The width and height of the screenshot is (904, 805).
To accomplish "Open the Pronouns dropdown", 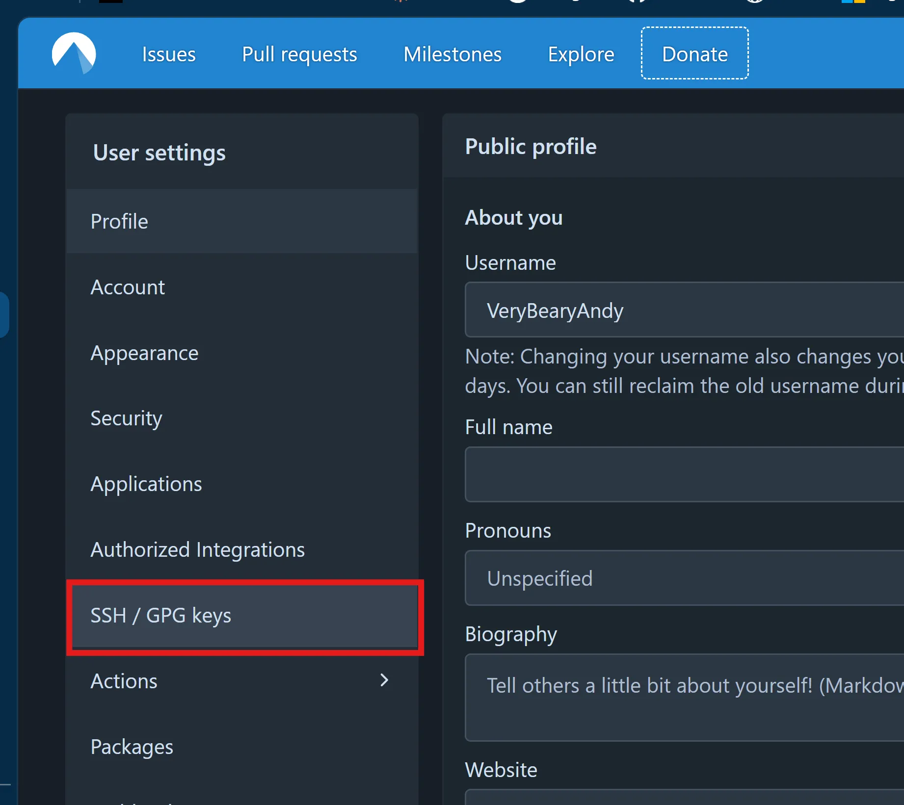I will coord(684,578).
